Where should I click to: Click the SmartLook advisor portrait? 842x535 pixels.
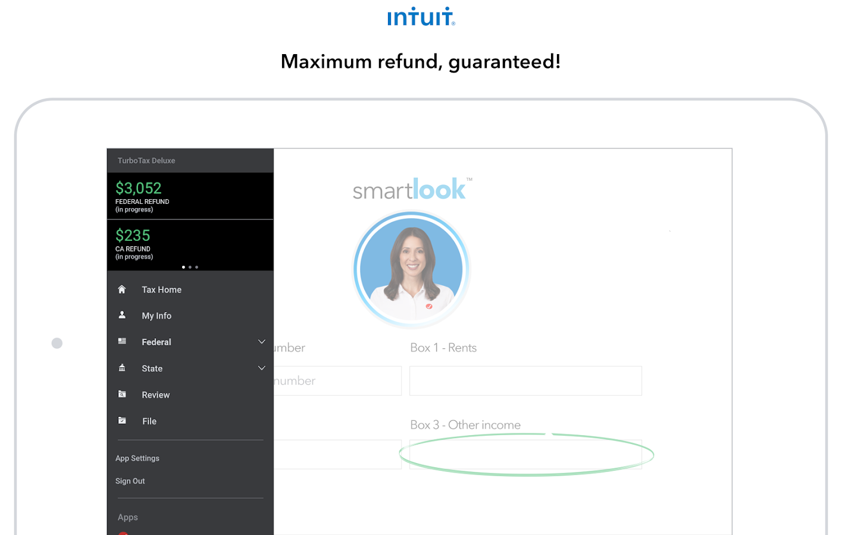click(x=411, y=269)
